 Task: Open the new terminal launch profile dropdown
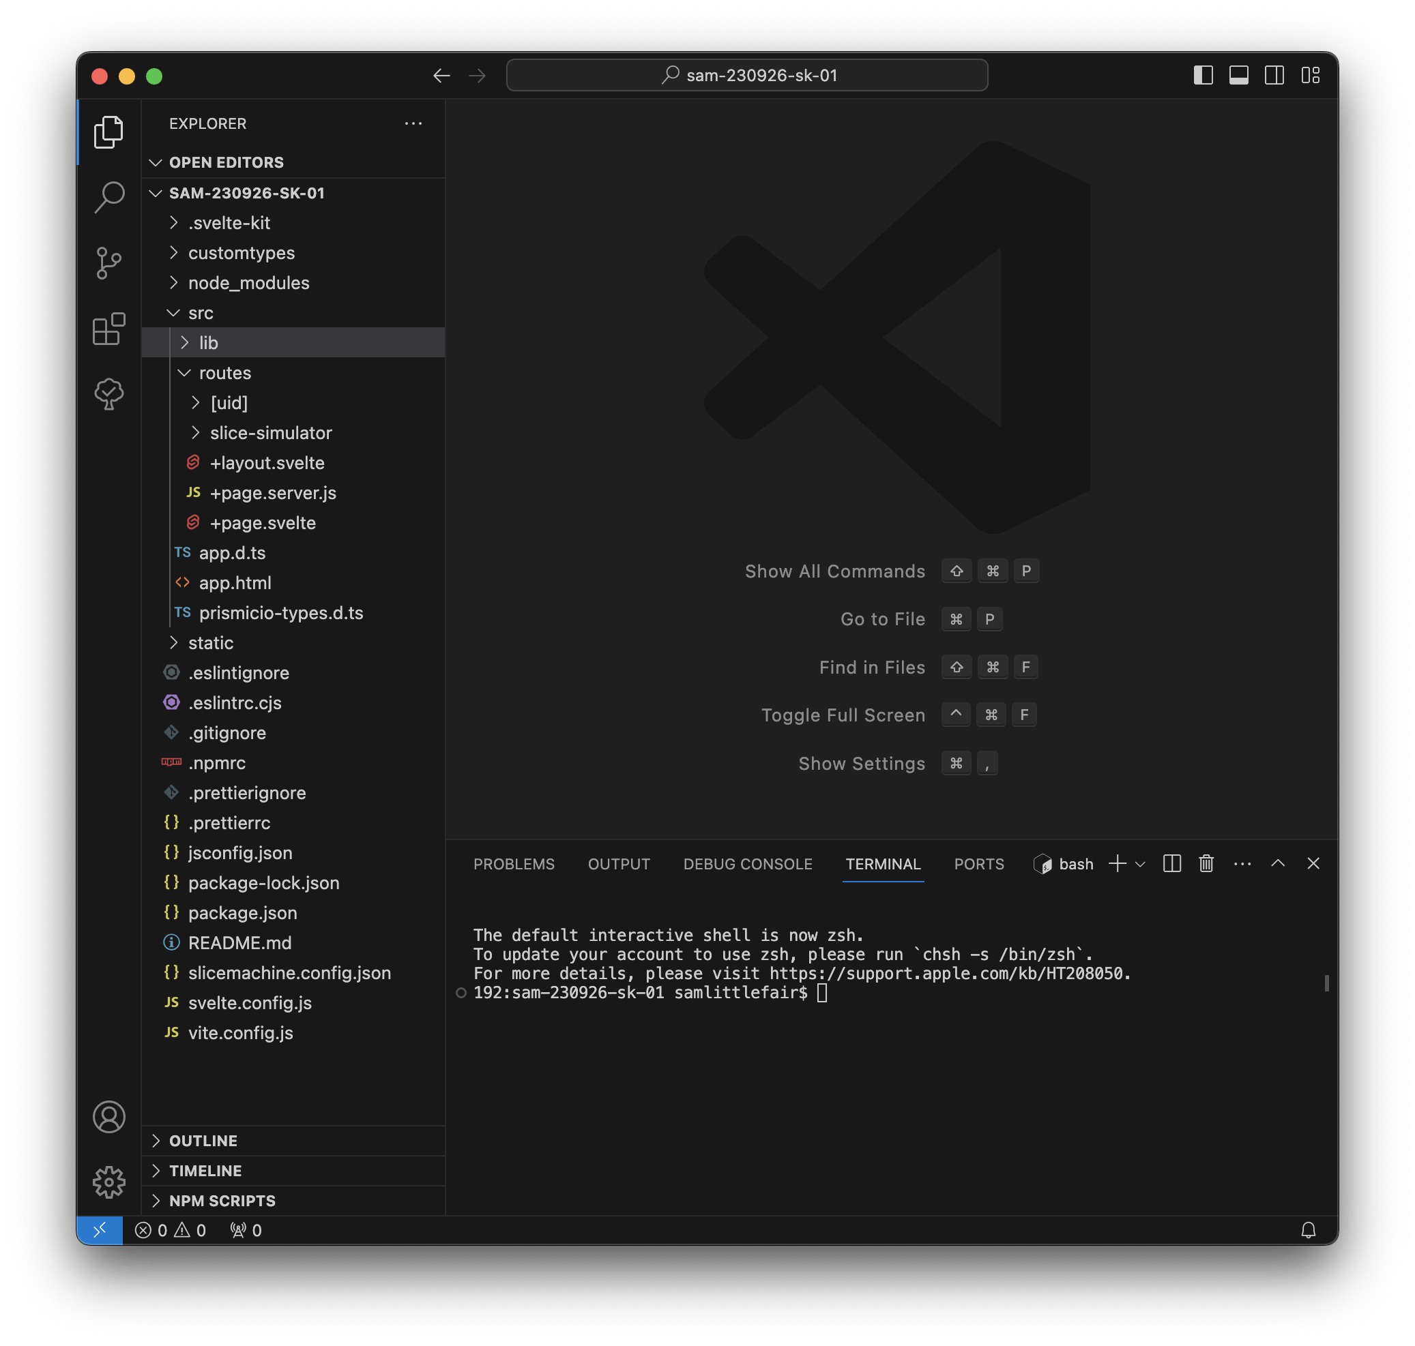click(1140, 864)
